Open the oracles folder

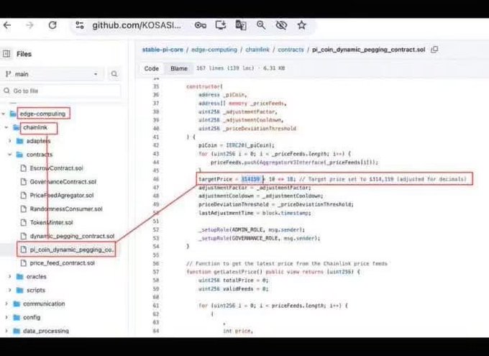click(36, 276)
